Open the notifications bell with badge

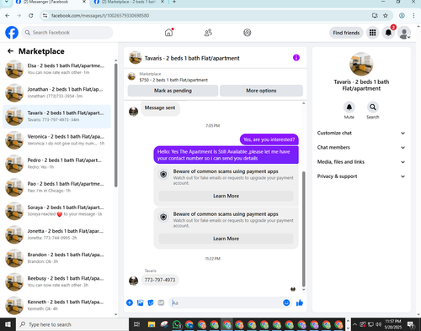388,33
